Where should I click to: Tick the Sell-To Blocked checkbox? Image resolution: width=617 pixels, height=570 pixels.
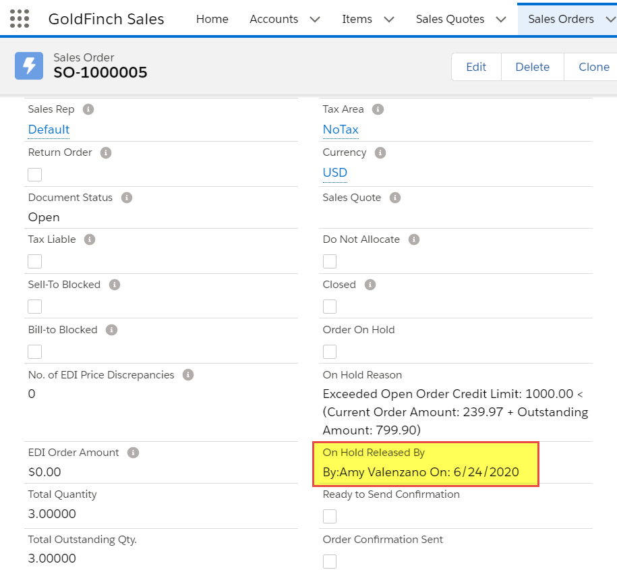(34, 306)
